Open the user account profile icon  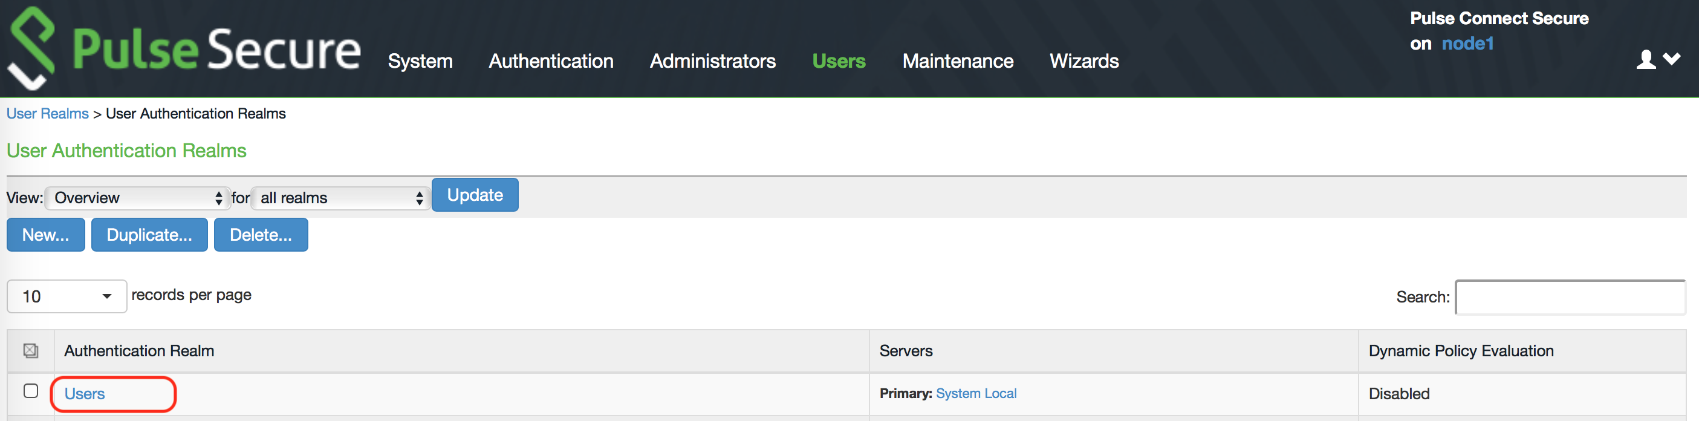(x=1646, y=59)
